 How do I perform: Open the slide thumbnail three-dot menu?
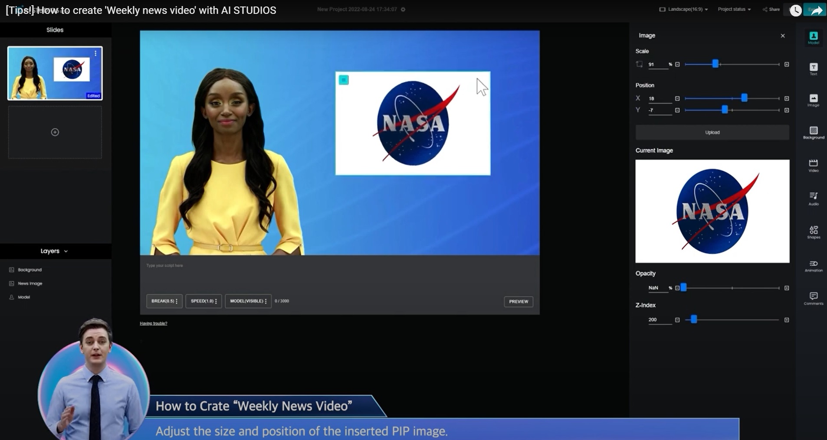[95, 53]
